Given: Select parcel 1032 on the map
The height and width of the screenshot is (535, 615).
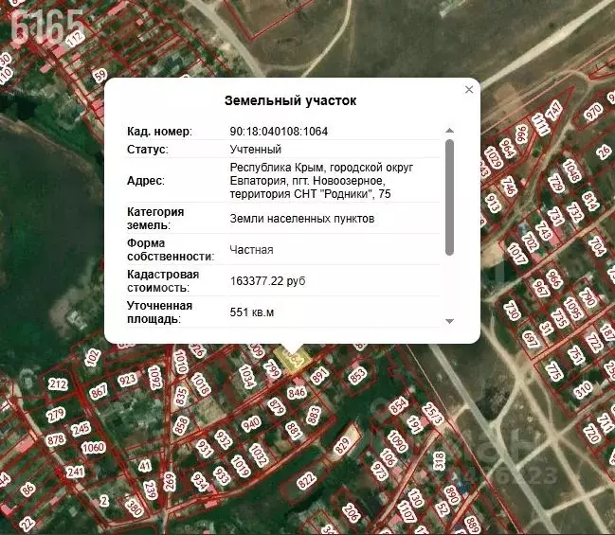Looking at the screenshot, I should click(258, 455).
